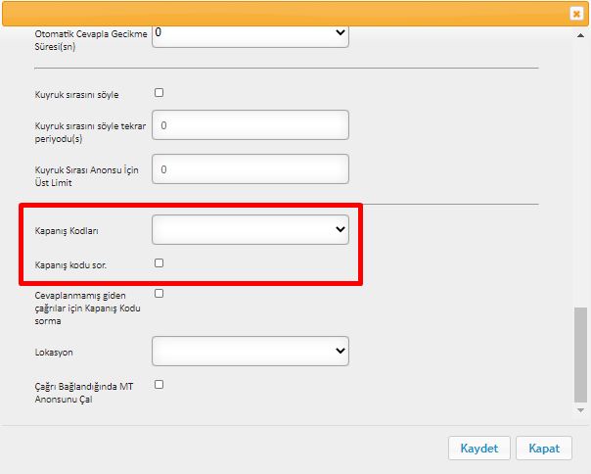Check 'Cevaplanmamış giden çağrılar için Kapanış Kodu sorma'
Viewport: 591px width, 474px height.
tap(159, 293)
